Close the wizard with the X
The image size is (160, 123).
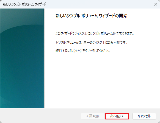156,4
